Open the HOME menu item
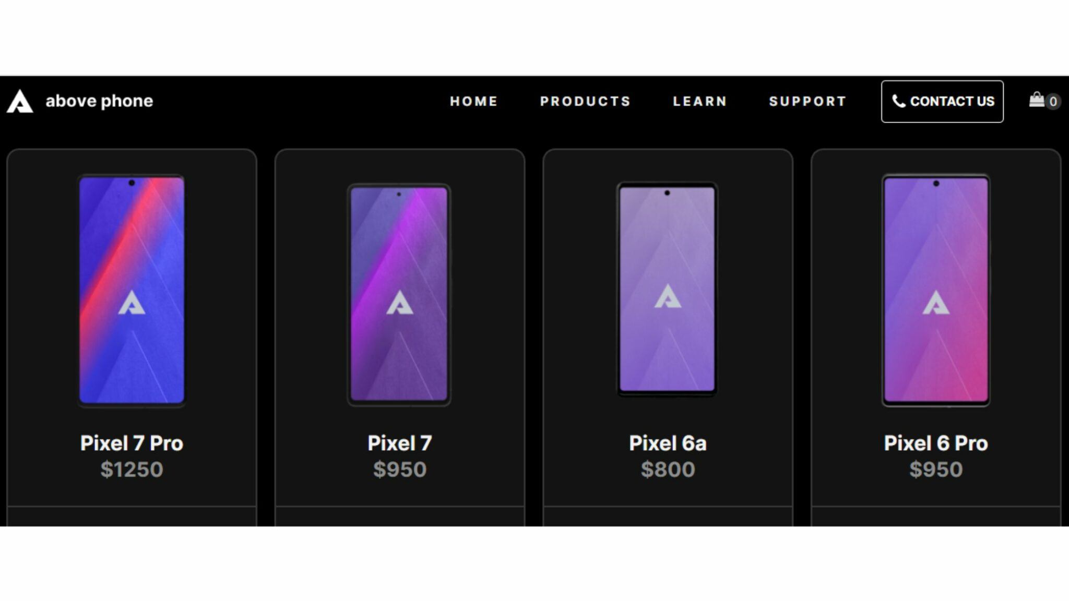The width and height of the screenshot is (1069, 601). (x=473, y=101)
